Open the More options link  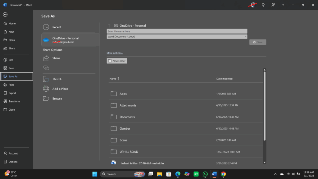tap(115, 53)
